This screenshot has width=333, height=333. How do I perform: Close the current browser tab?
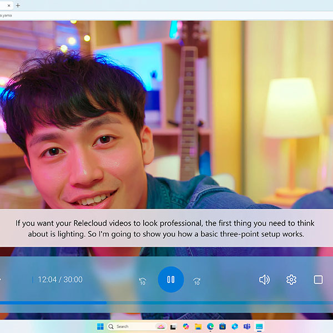click(x=9, y=5)
